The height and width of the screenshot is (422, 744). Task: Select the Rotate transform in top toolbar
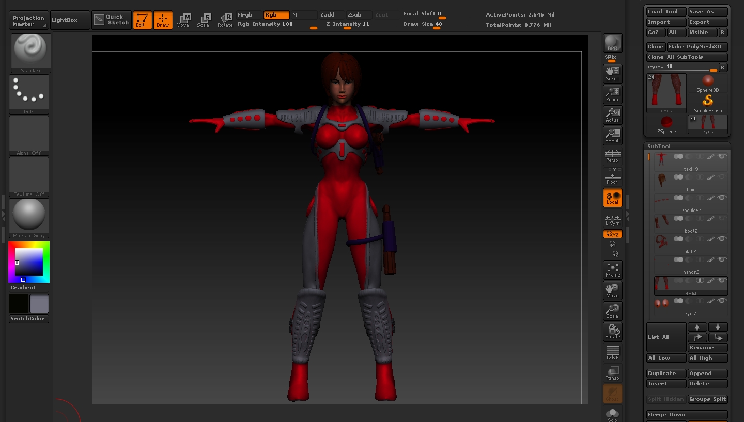point(225,20)
